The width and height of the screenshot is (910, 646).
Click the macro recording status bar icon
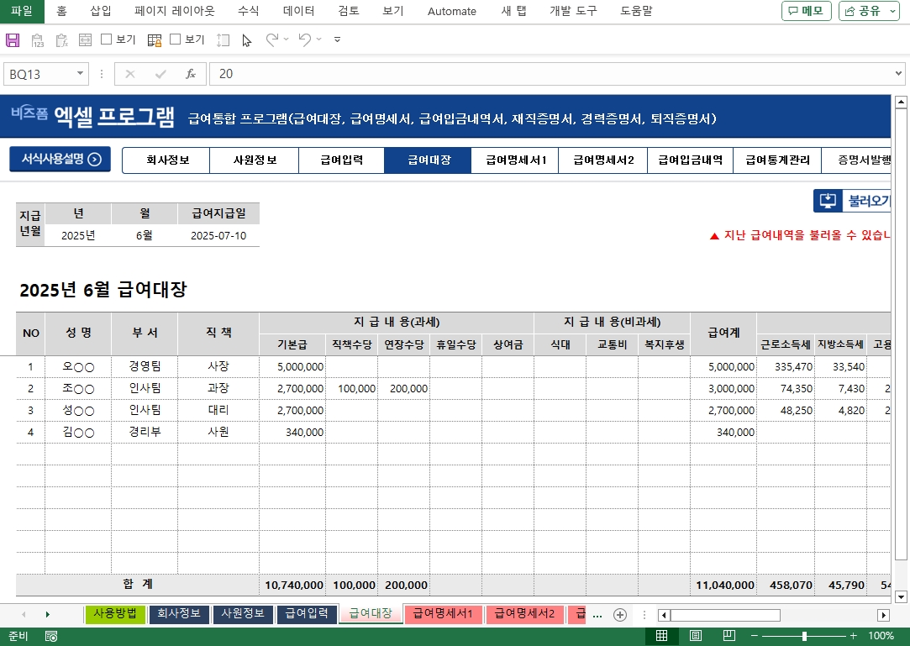click(51, 636)
